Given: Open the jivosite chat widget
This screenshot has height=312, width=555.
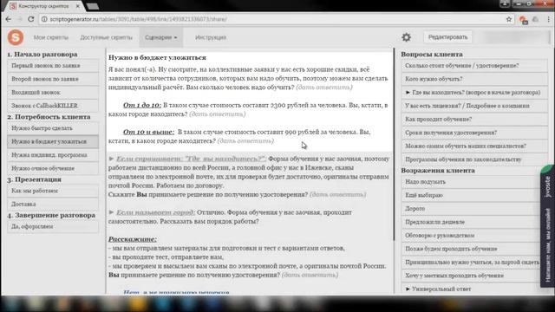Looking at the screenshot, I should [547, 226].
